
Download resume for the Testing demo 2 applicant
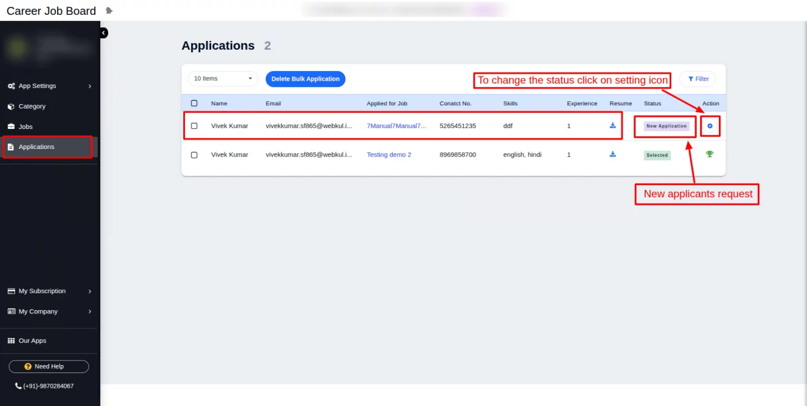613,154
